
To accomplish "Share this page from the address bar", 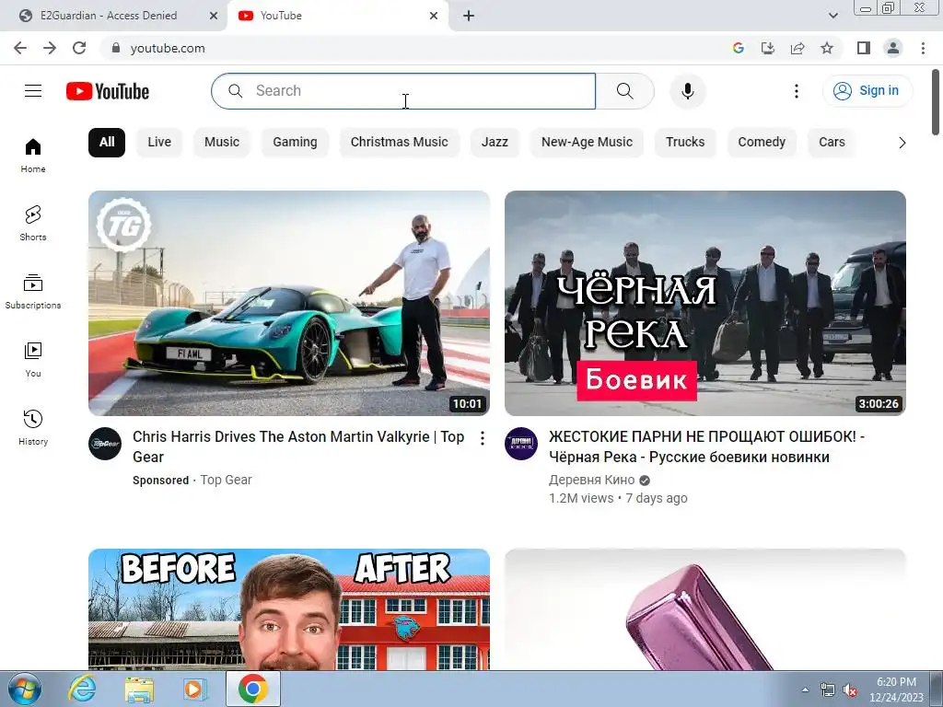I will coord(797,48).
